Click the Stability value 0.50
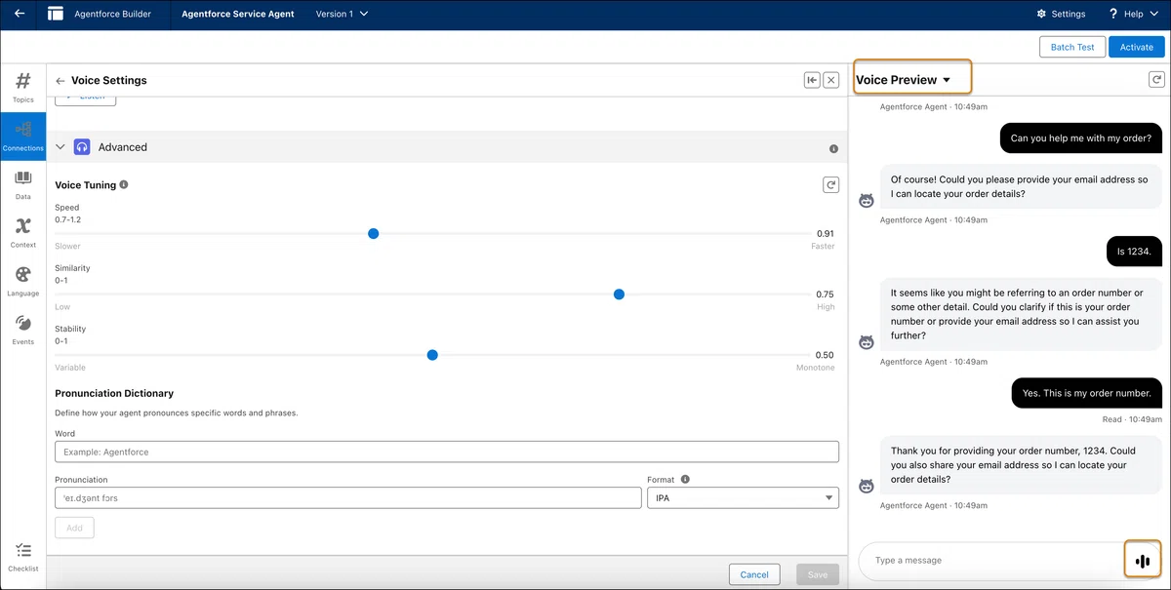Screen dimensions: 1171x590 (825, 355)
